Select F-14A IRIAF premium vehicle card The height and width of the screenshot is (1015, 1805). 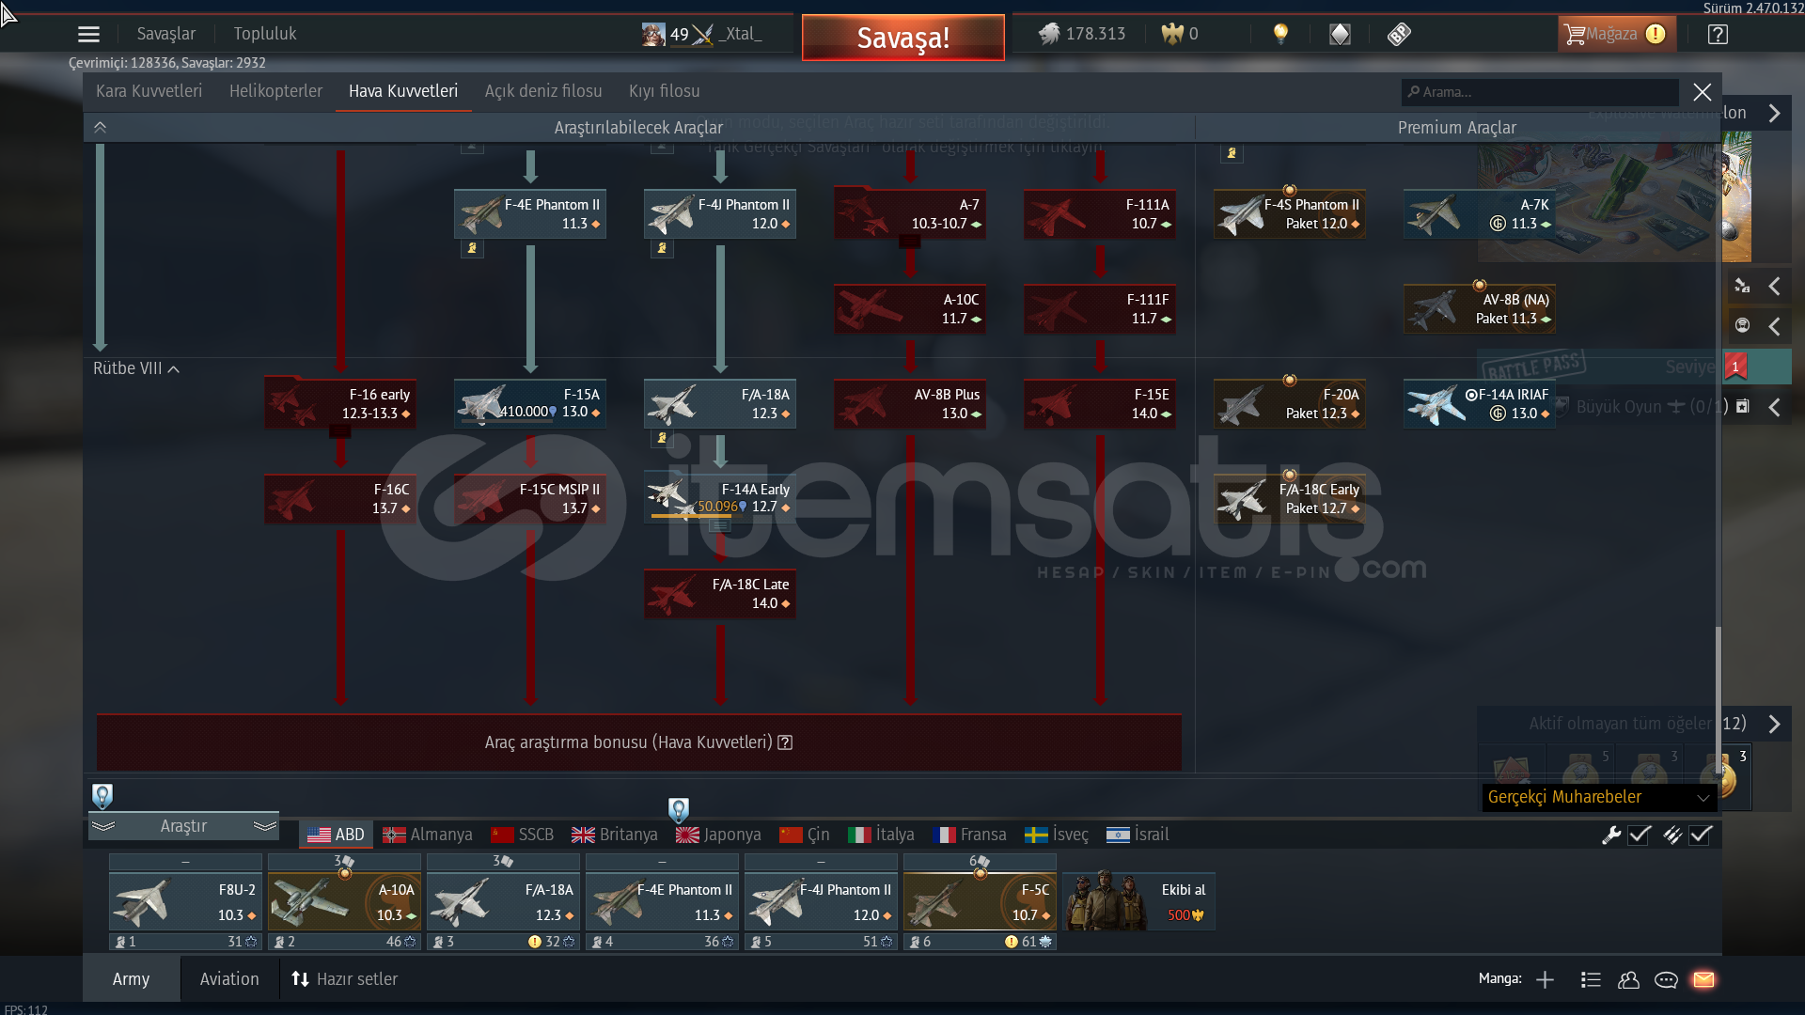(x=1480, y=403)
